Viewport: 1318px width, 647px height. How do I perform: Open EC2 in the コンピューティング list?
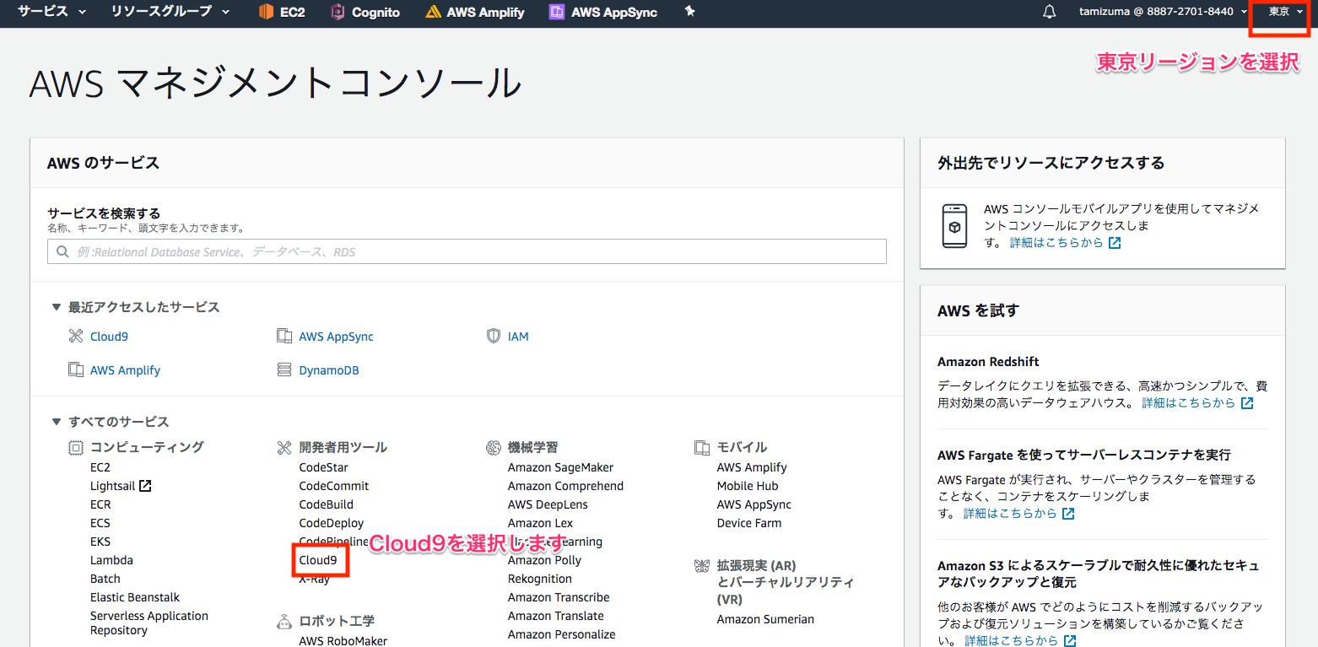click(100, 467)
